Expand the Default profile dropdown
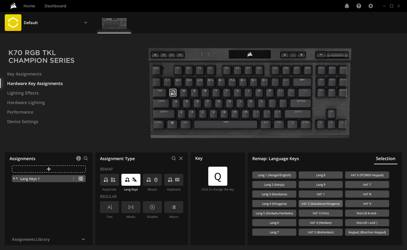This screenshot has height=250, width=407. tap(86, 23)
